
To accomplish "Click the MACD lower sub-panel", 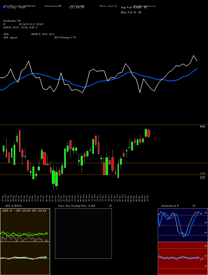I will click(25, 258).
